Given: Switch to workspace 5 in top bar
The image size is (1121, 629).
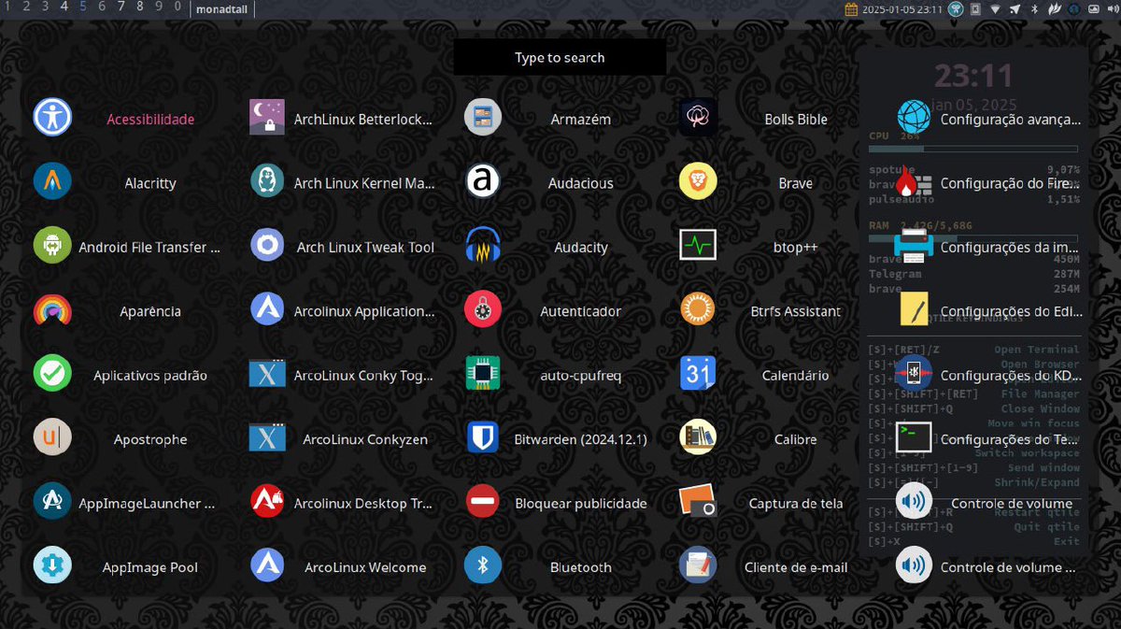Looking at the screenshot, I should 83,7.
